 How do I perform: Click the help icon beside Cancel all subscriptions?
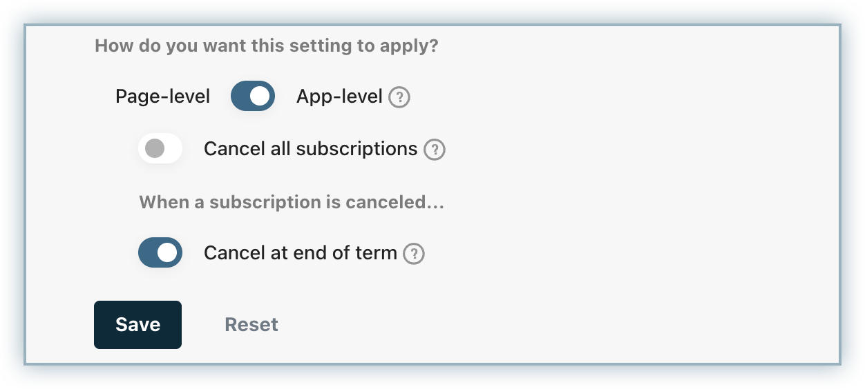(434, 149)
